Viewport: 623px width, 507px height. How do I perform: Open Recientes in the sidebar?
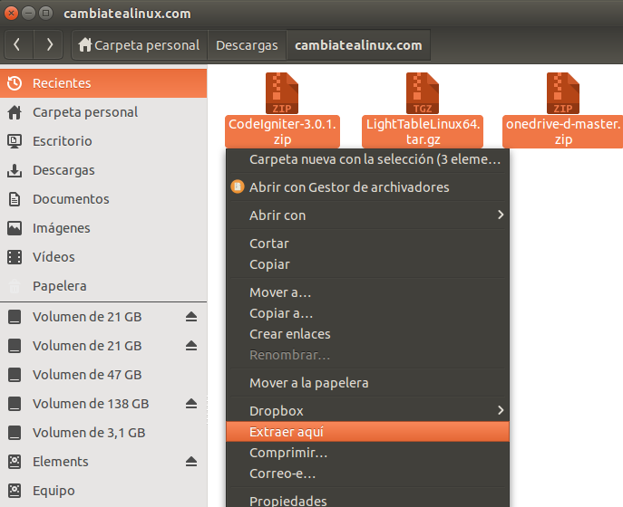coord(103,83)
